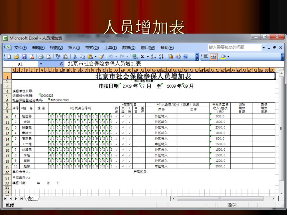Click horizontal scrollbar right arrow
Image resolution: width=287 pixels, height=215 pixels.
click(274, 198)
